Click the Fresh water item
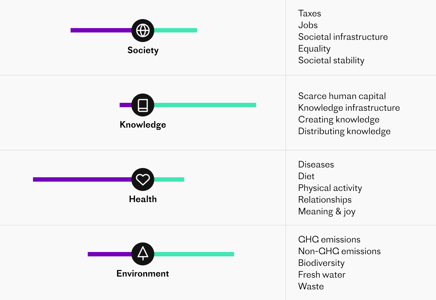 click(322, 275)
